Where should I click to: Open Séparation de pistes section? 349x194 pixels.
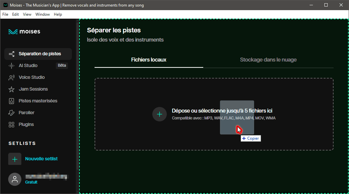click(38, 54)
